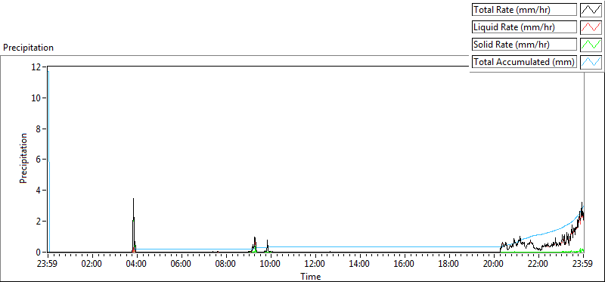This screenshot has width=605, height=282.
Task: Click the black Total Rate legend line icon
Action: click(591, 10)
